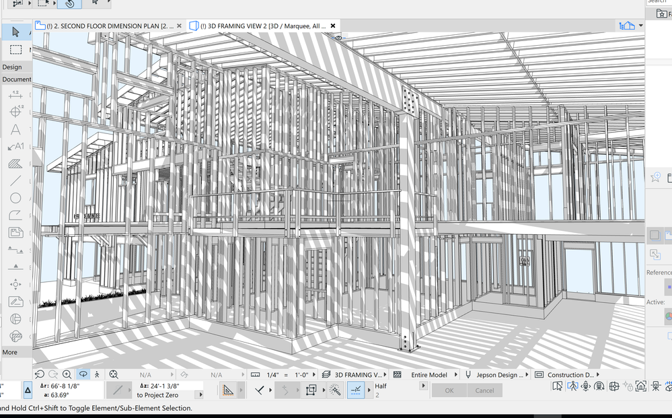Select the Marquee tool
Screen dimensions: 672x418
point(15,50)
